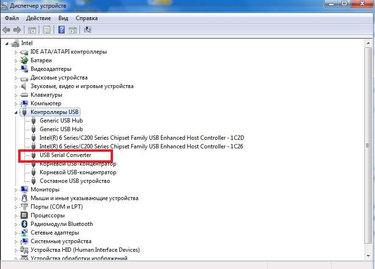Expand the Порты (COM и LPT) category
The width and height of the screenshot is (375, 269).
click(16, 207)
